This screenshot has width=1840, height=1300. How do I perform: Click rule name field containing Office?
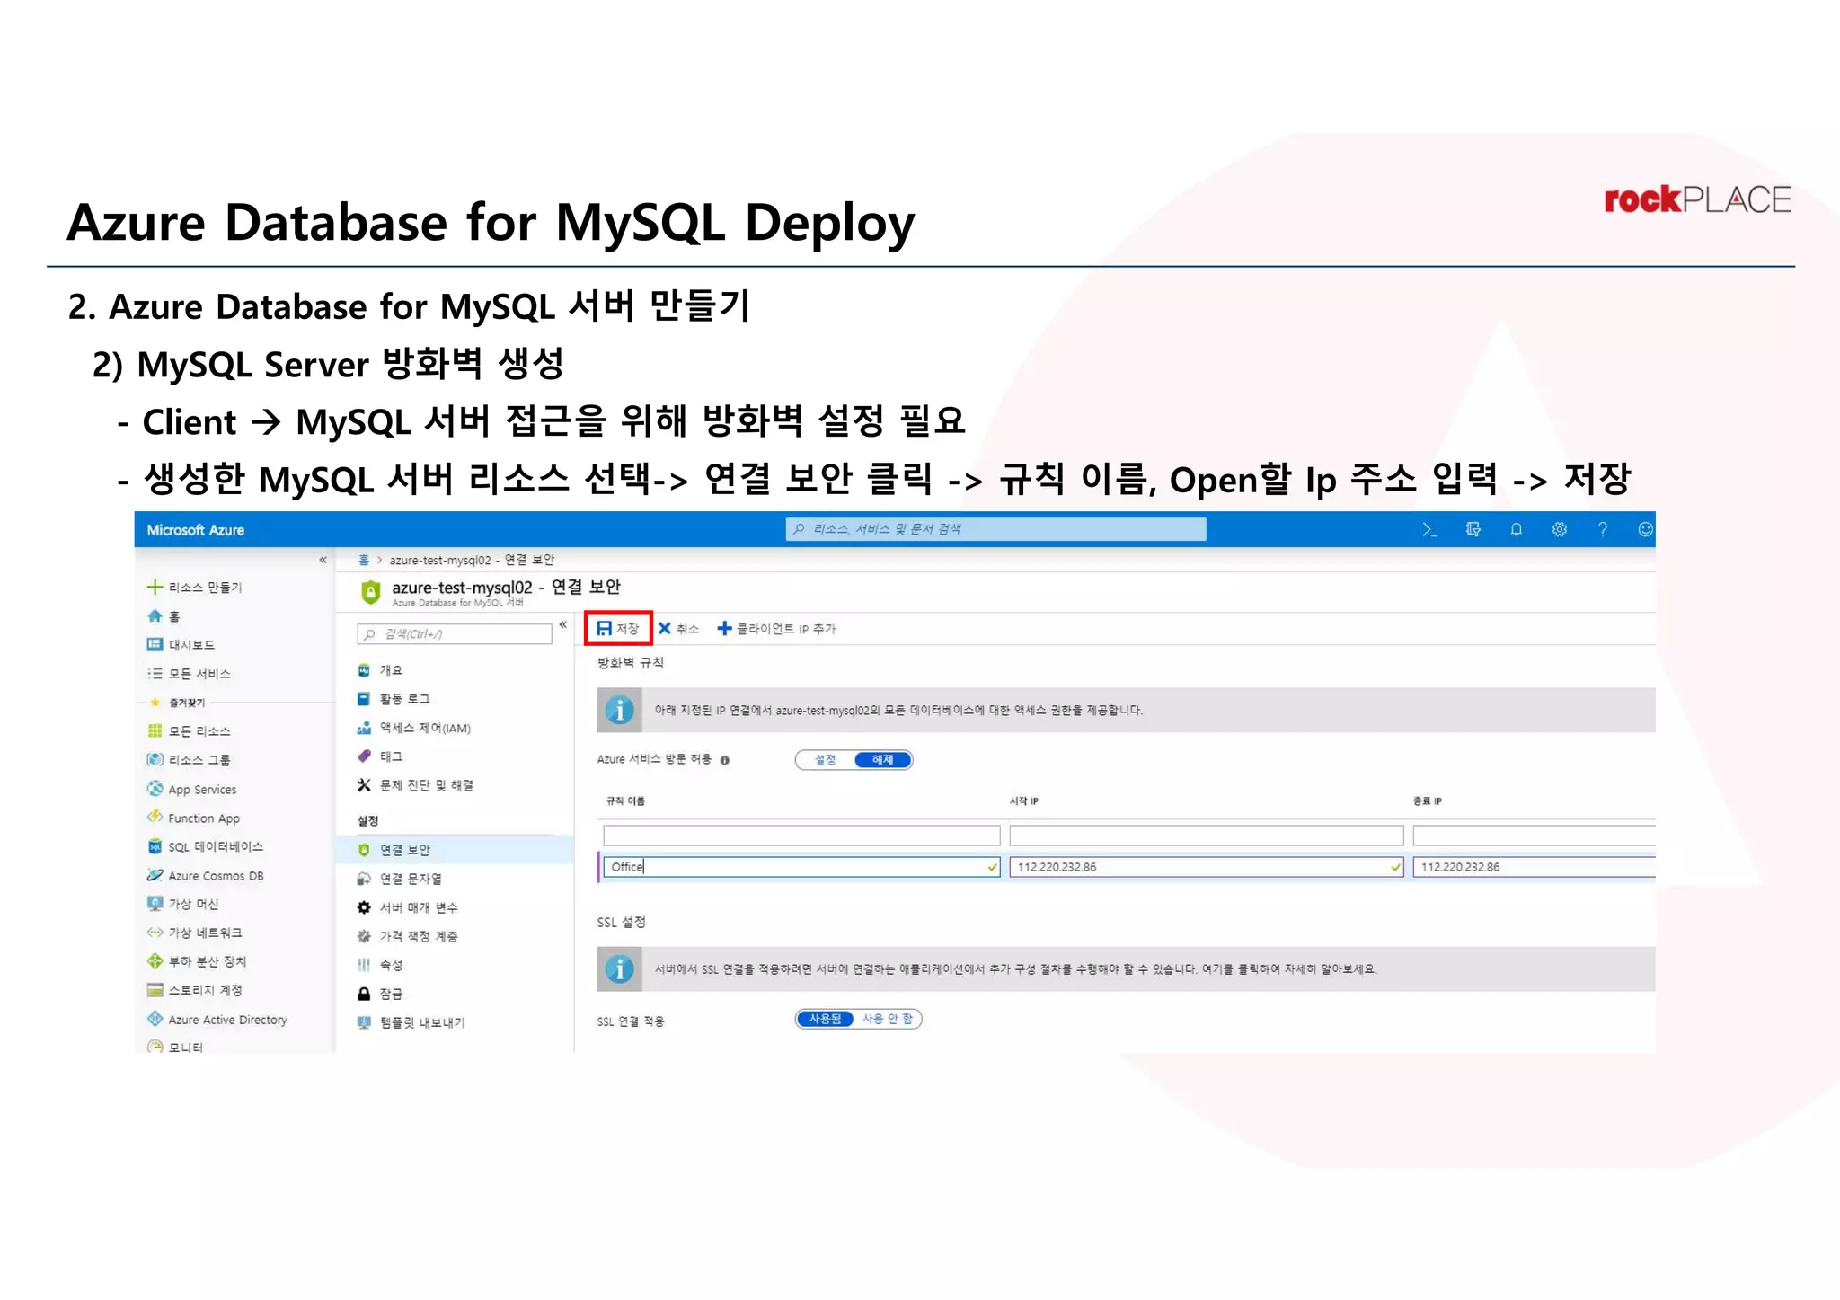[801, 867]
